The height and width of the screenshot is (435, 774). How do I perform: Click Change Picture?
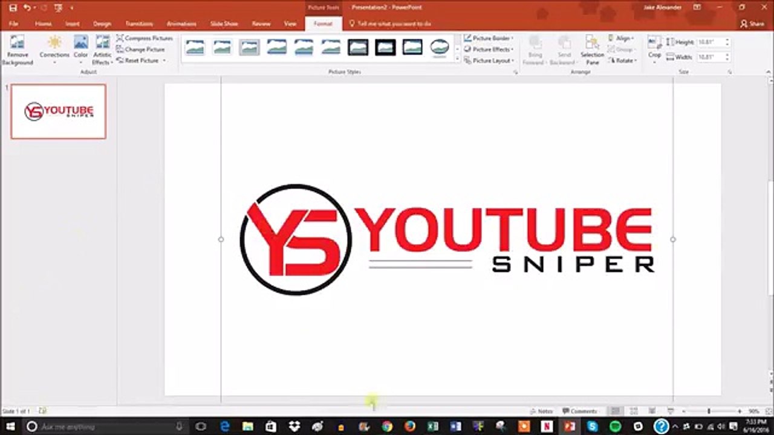[x=140, y=50]
